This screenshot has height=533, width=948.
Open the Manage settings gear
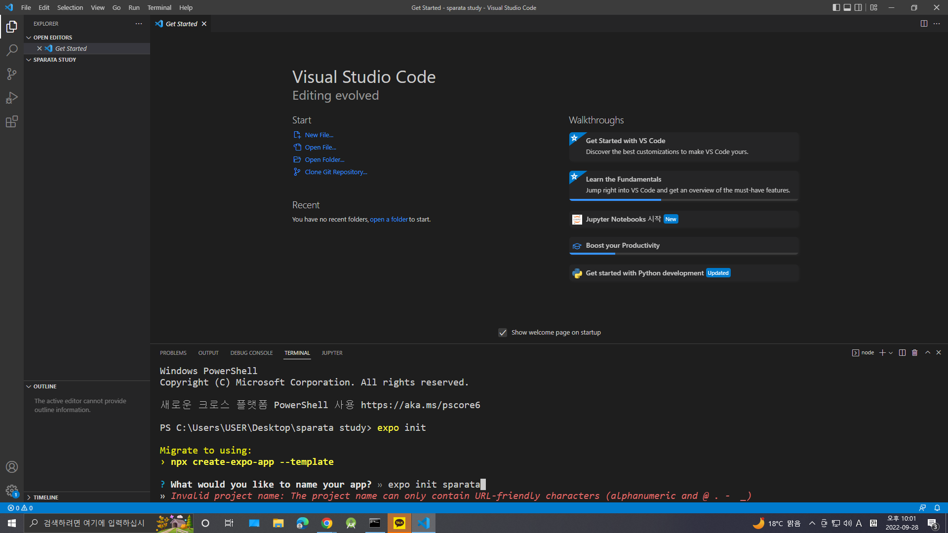click(12, 491)
